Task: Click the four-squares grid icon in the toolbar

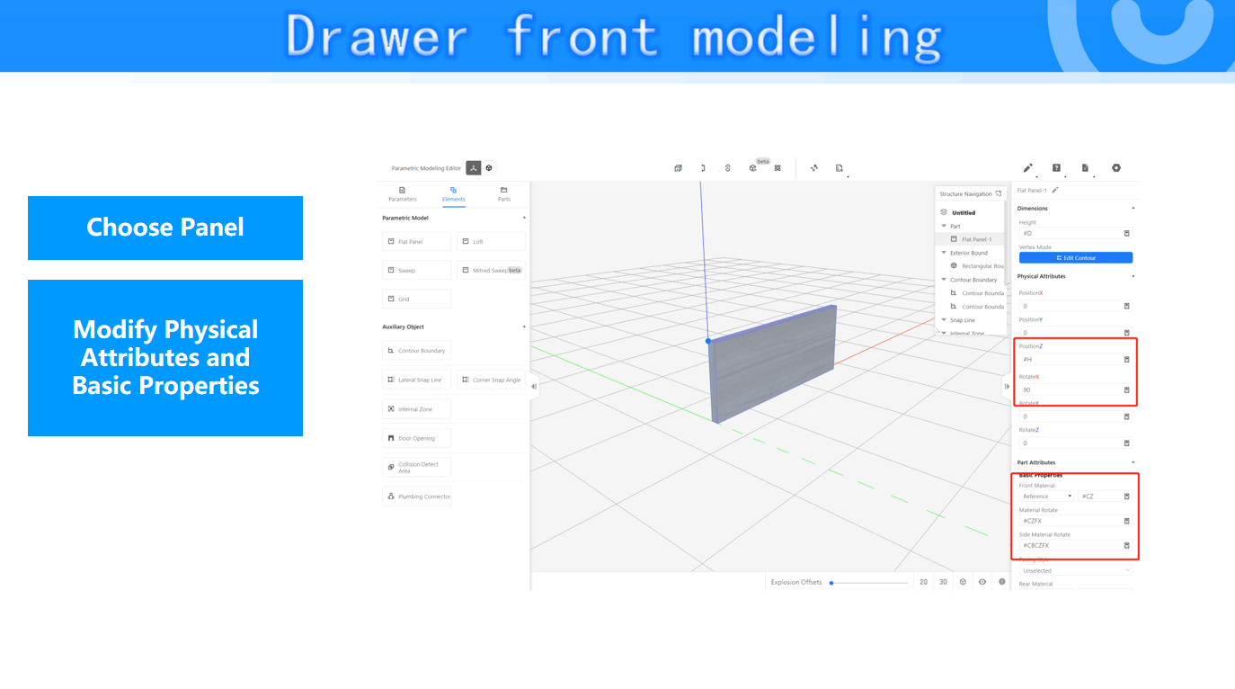Action: point(777,168)
